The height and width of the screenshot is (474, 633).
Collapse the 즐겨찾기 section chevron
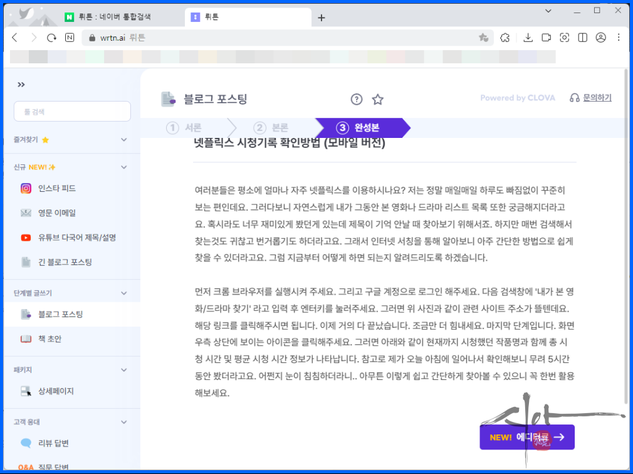pyautogui.click(x=124, y=140)
